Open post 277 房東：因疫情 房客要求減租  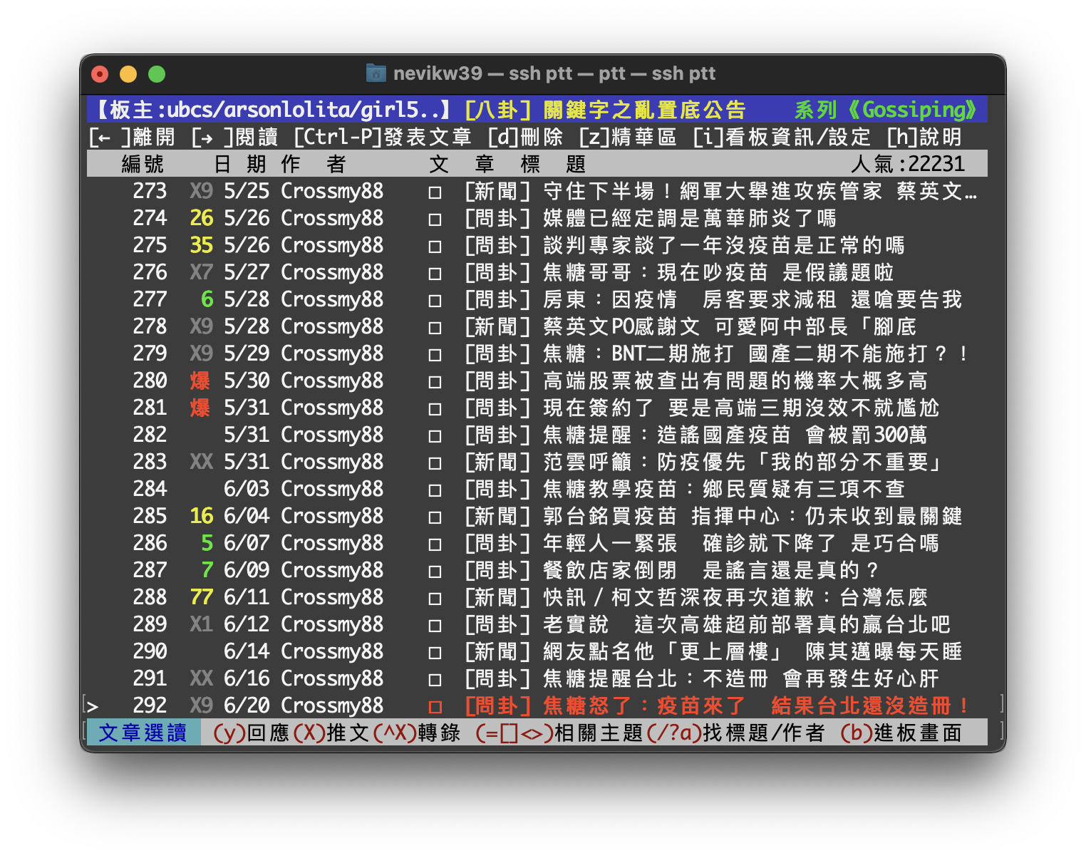713,299
